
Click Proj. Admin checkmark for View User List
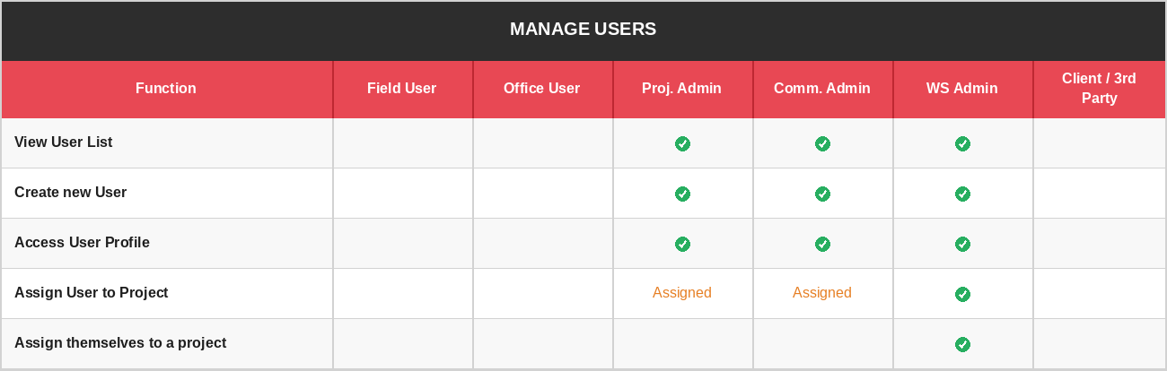pyautogui.click(x=682, y=143)
